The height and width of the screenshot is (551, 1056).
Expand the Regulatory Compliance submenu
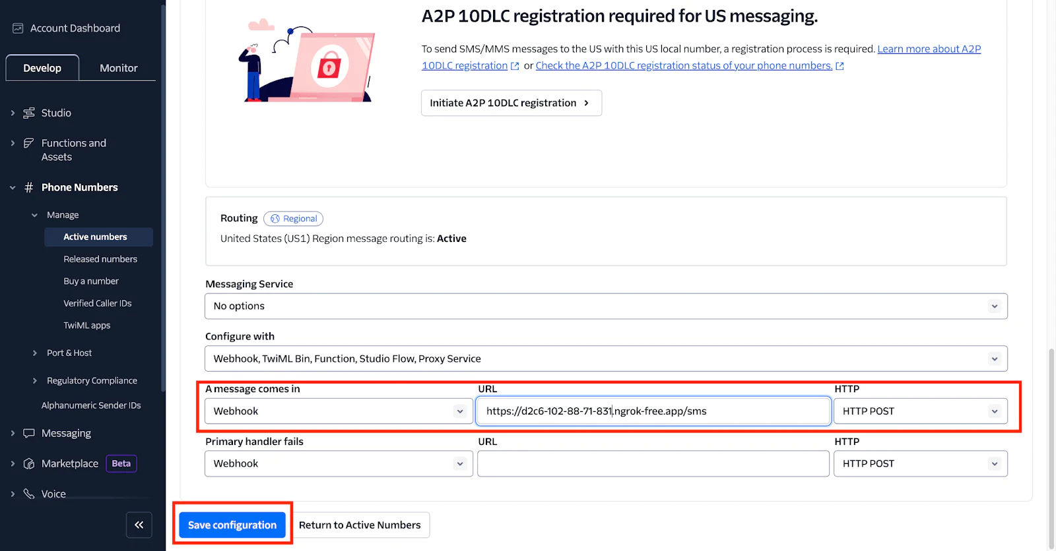34,381
